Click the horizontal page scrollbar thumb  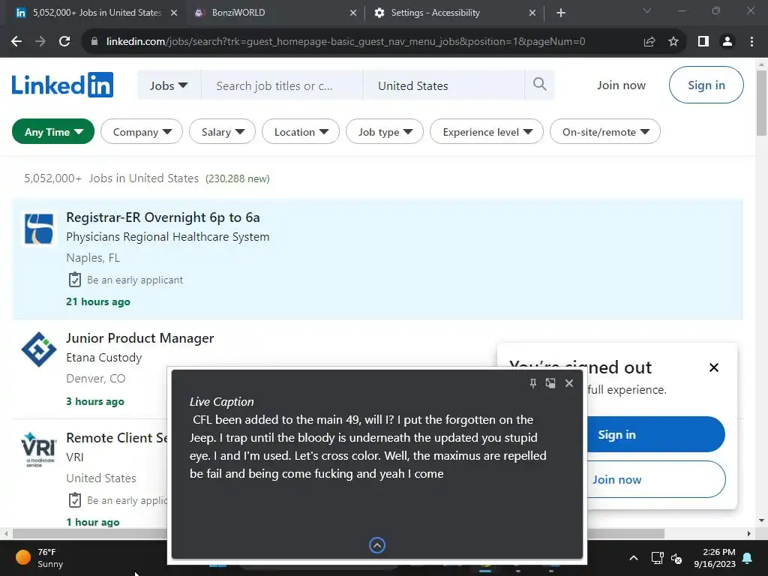(x=338, y=533)
